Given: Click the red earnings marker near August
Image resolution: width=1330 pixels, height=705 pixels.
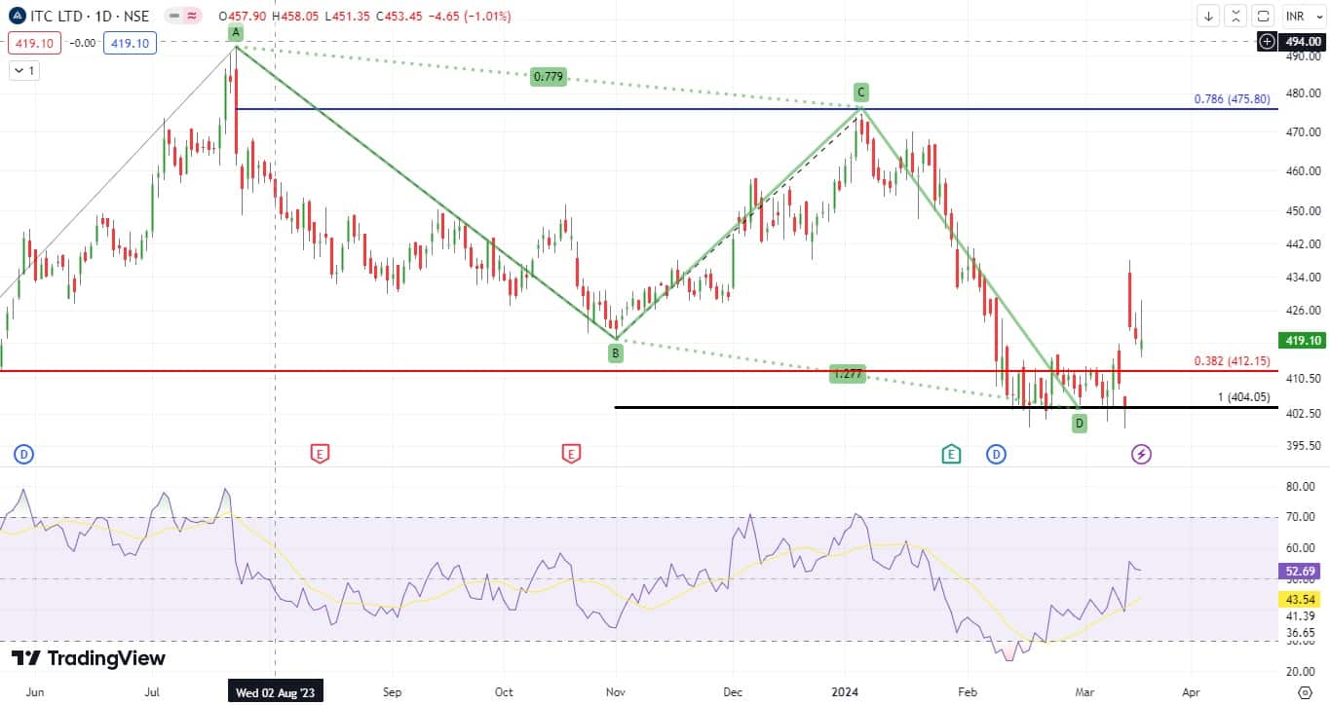Looking at the screenshot, I should tap(319, 453).
